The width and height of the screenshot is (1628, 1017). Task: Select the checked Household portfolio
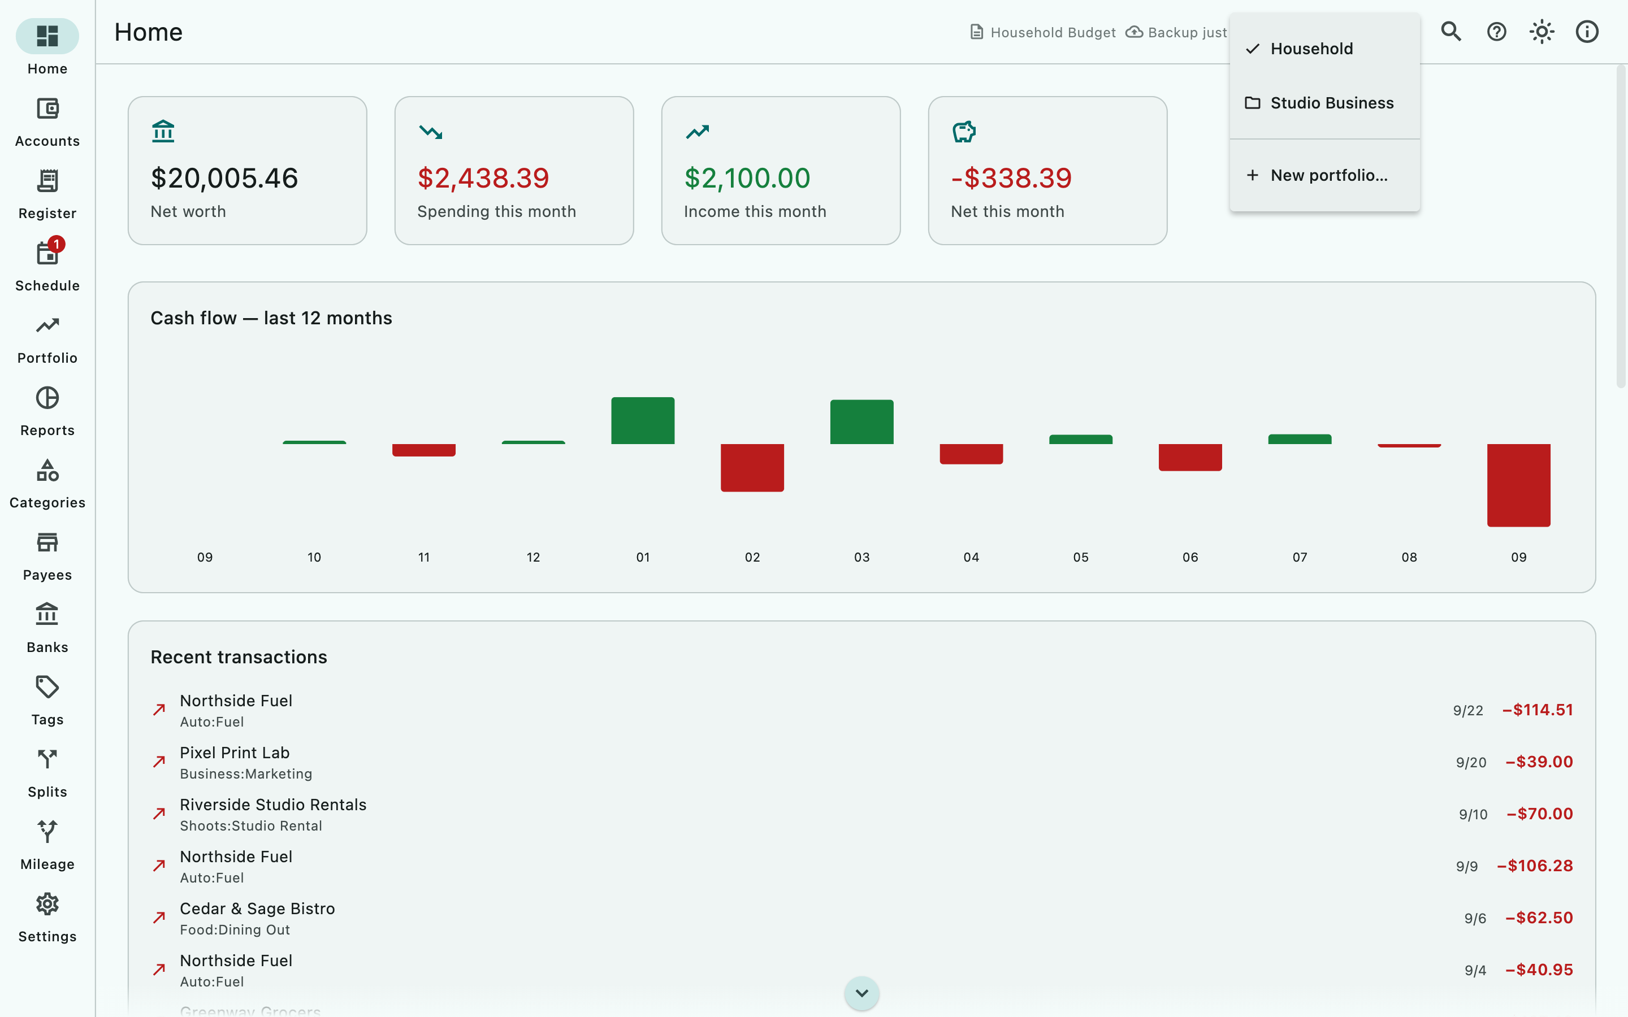click(1324, 49)
